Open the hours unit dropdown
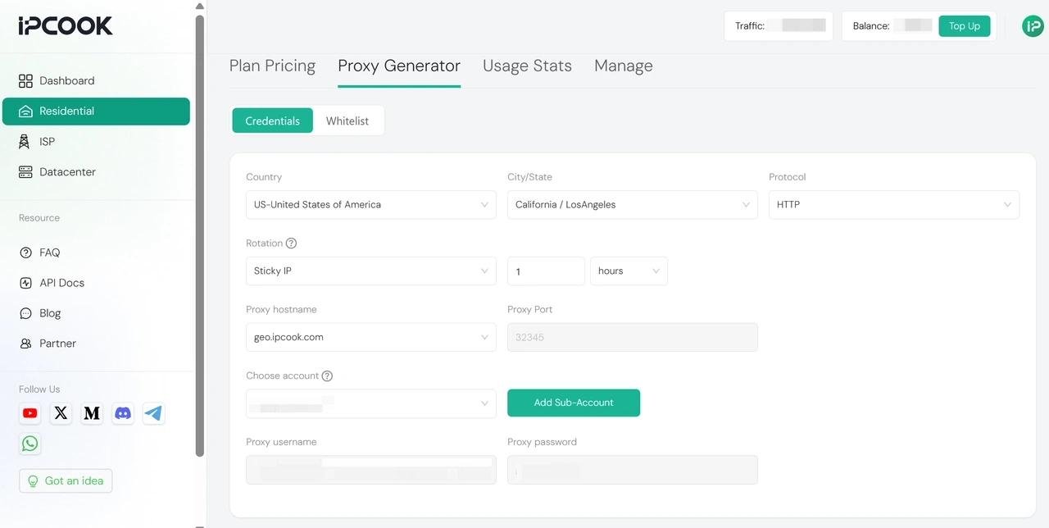 (x=629, y=271)
